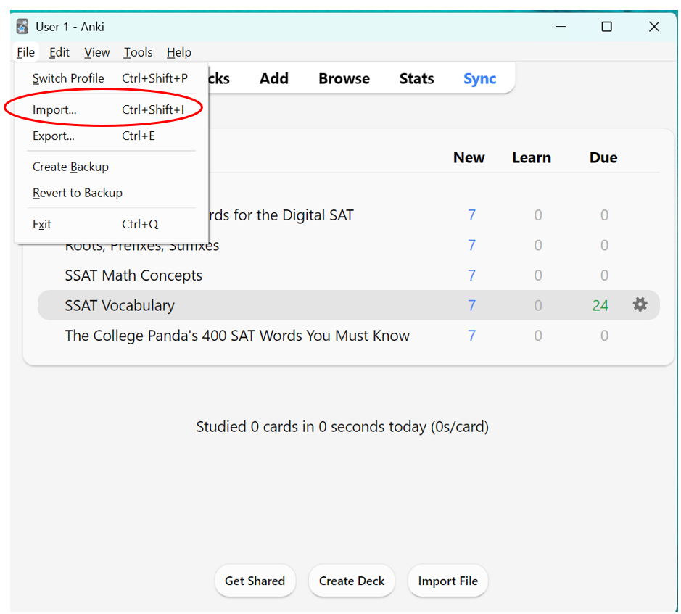Maximize the Anki window

(607, 27)
